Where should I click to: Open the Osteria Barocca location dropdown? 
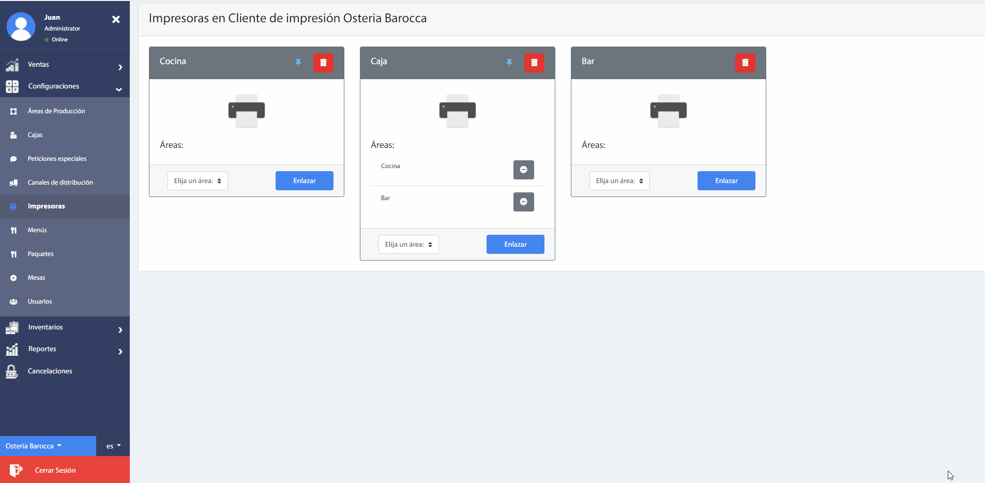pos(34,446)
